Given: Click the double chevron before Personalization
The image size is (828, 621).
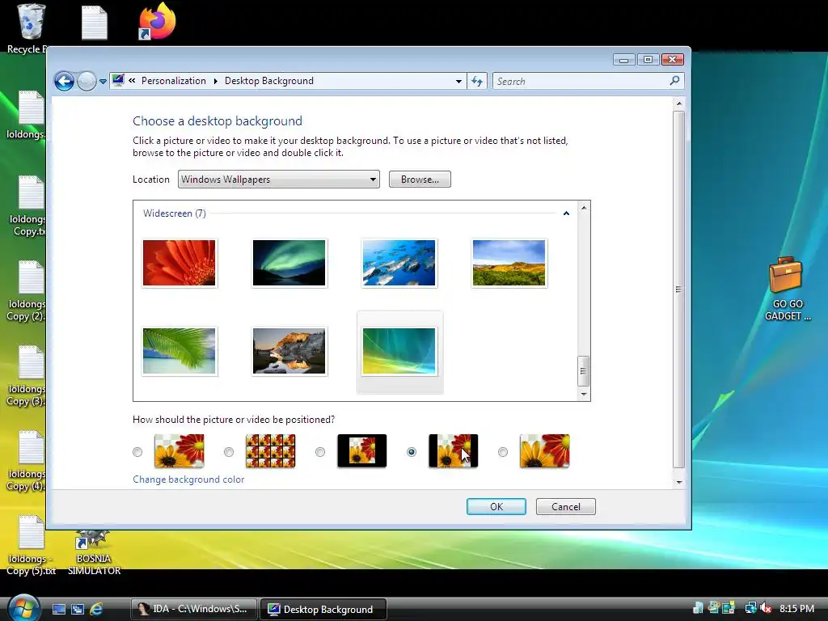Looking at the screenshot, I should coord(132,80).
